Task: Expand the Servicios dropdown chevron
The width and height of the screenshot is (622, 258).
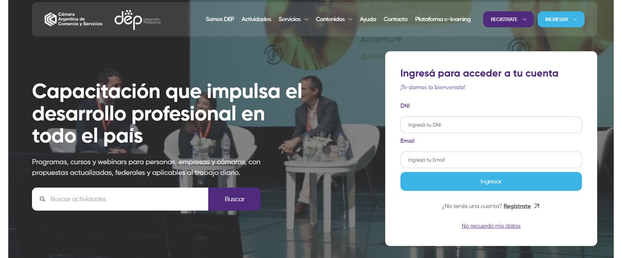Action: [306, 19]
